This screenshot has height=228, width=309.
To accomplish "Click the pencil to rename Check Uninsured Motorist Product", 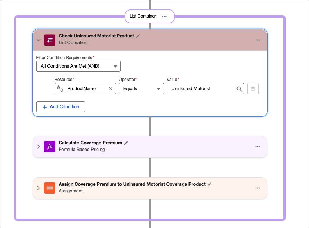I will tap(138, 35).
